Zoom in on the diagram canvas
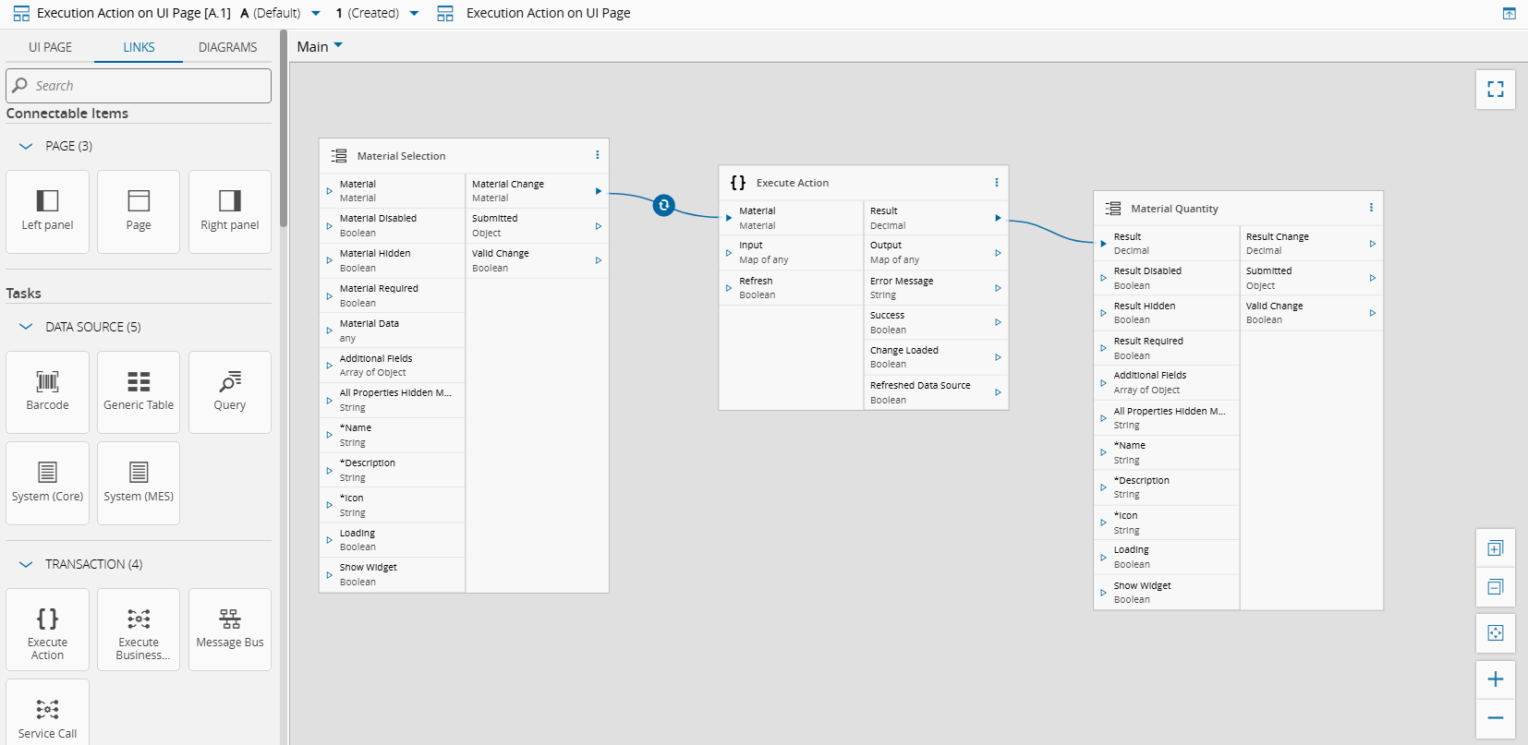Image resolution: width=1528 pixels, height=745 pixels. point(1495,679)
